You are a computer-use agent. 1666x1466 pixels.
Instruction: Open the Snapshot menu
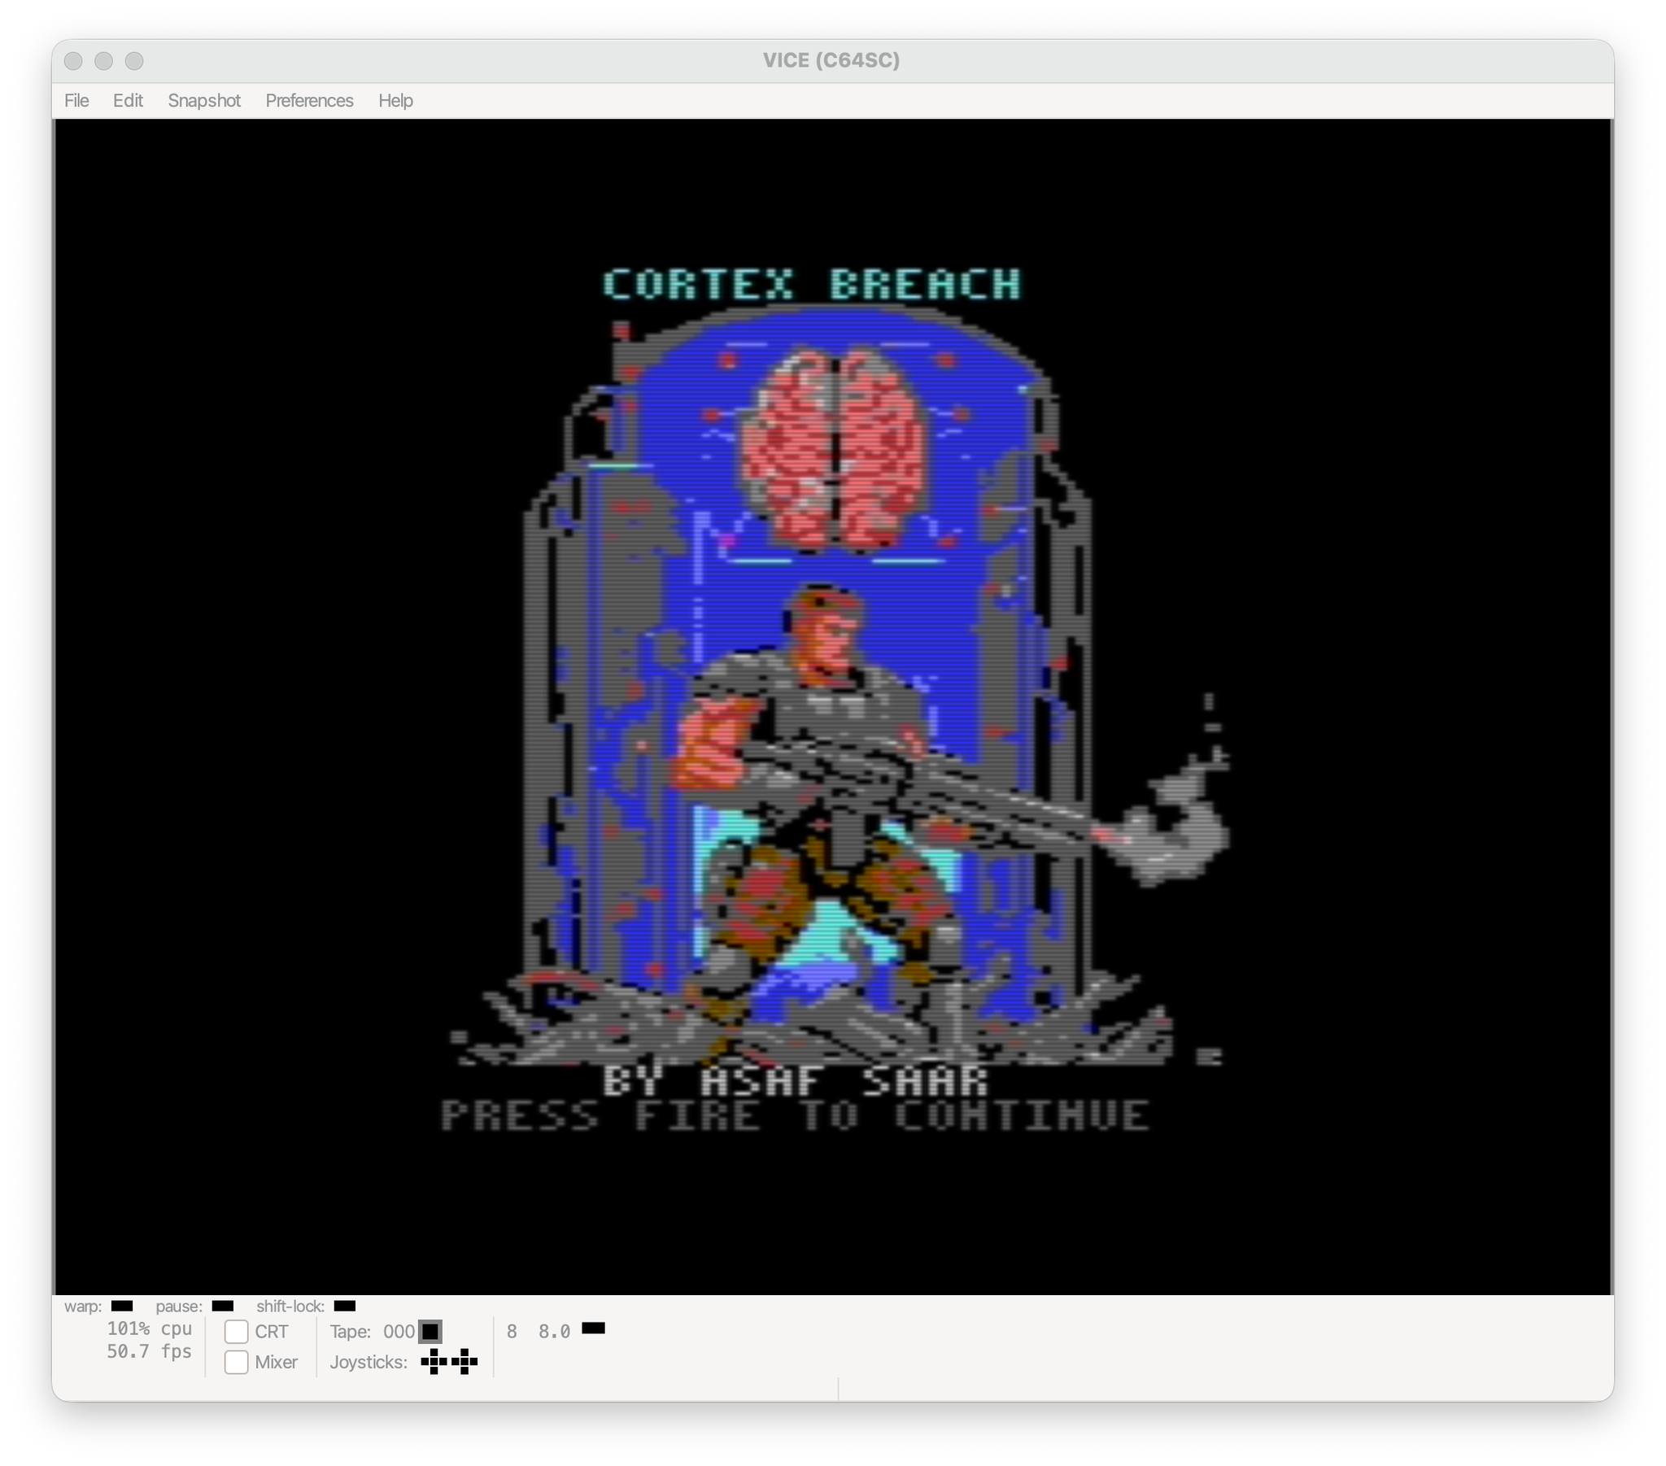[203, 100]
